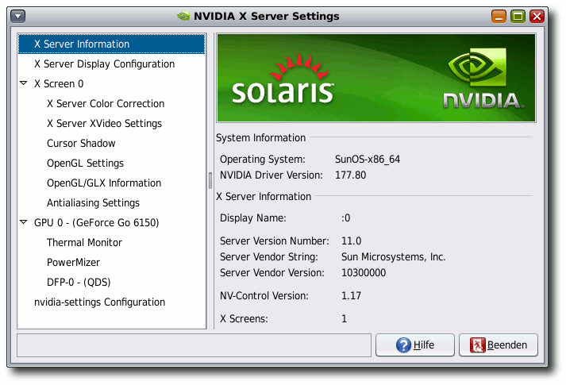The width and height of the screenshot is (566, 385).
Task: Select X Server Information page
Action: click(112, 44)
